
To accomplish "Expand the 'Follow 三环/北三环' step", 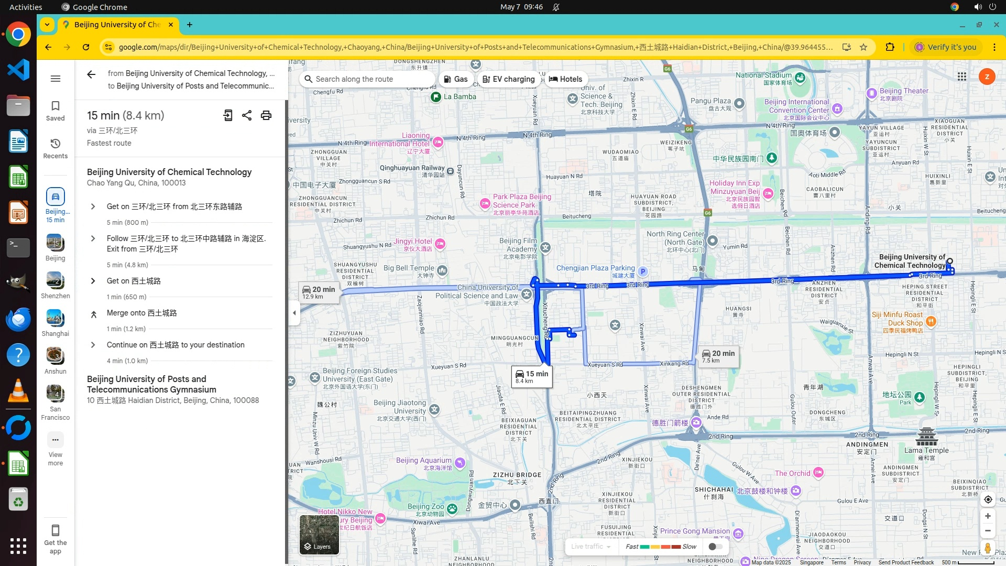I will [93, 238].
